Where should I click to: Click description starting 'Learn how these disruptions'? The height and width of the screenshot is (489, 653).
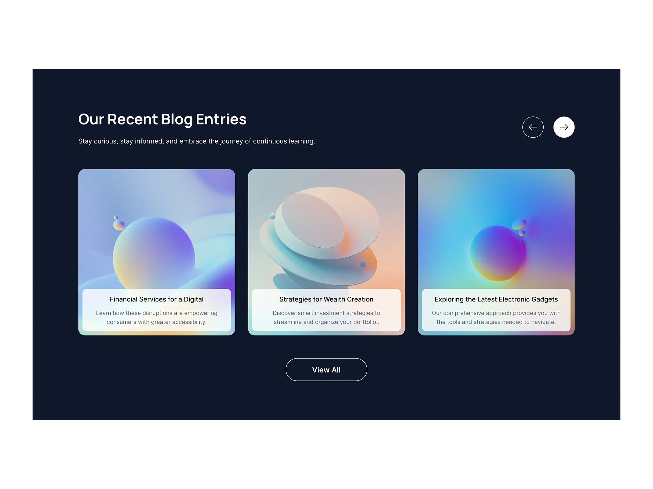click(157, 317)
